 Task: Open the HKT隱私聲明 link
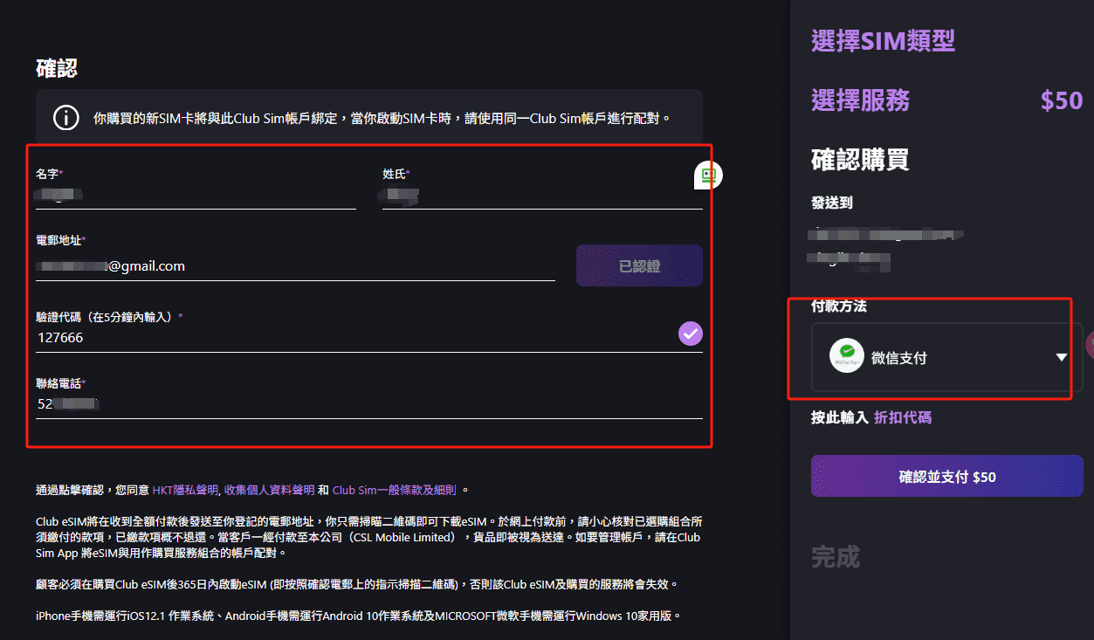point(184,490)
